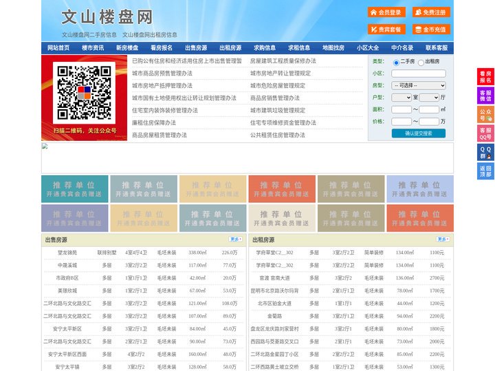Open link 商品房销售管理办法

click(275, 98)
